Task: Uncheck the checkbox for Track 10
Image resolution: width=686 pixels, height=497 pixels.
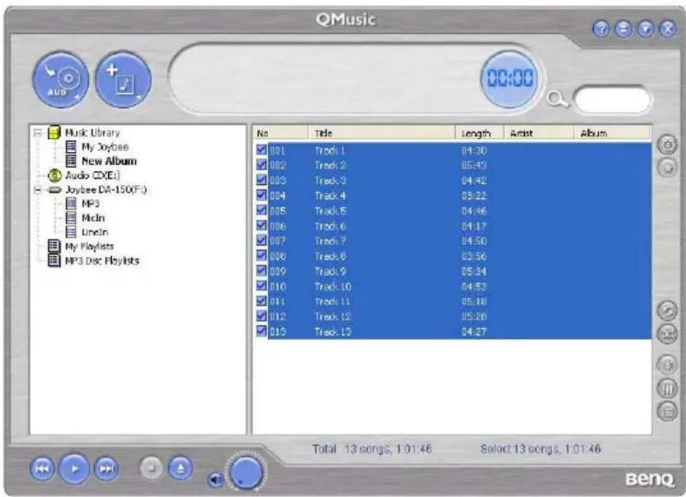Action: (x=261, y=286)
